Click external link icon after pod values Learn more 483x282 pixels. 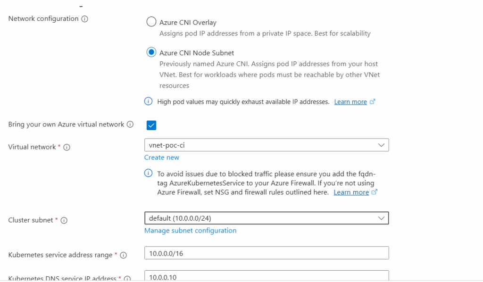tap(373, 101)
